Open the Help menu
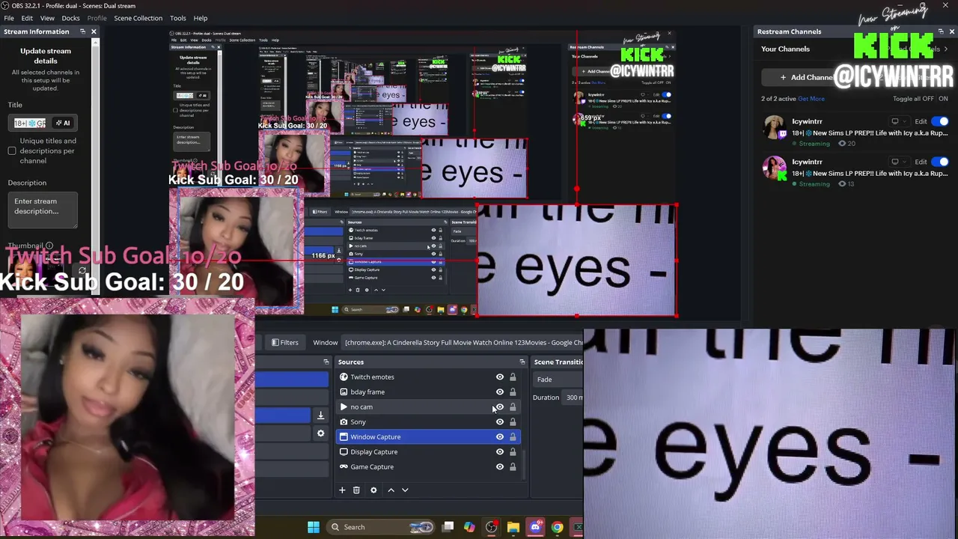The image size is (958, 539). (201, 18)
